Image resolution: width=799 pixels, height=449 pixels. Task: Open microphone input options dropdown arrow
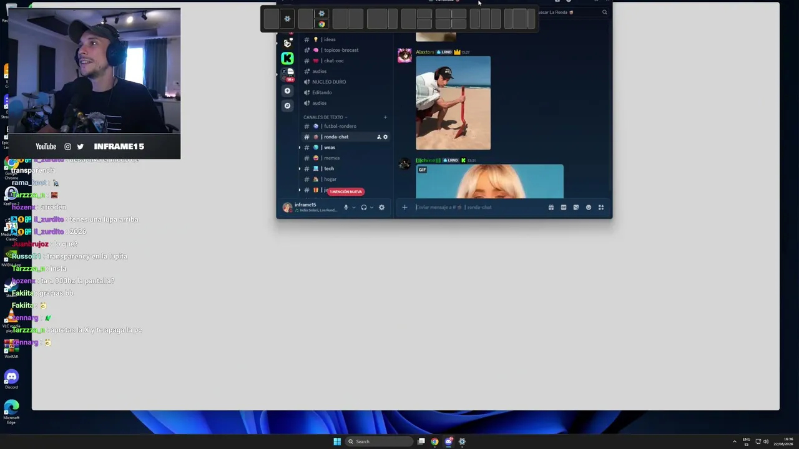353,208
